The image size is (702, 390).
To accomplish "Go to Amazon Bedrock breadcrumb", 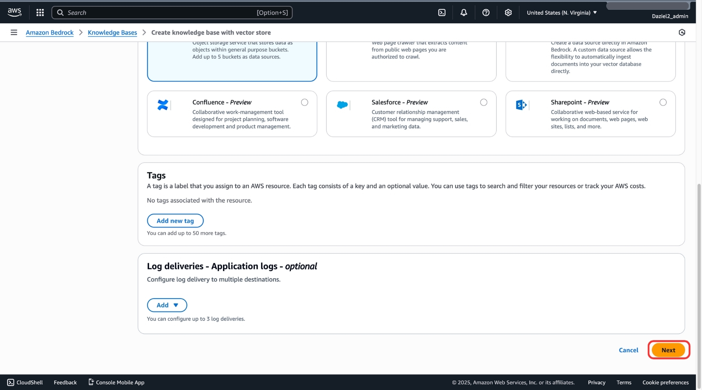I will 49,32.
